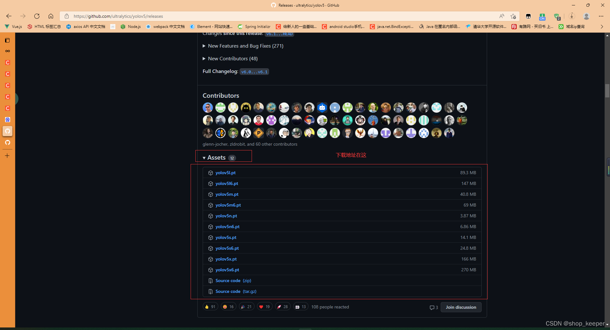
Task: Open the 3 comments speech bubble
Action: point(434,307)
